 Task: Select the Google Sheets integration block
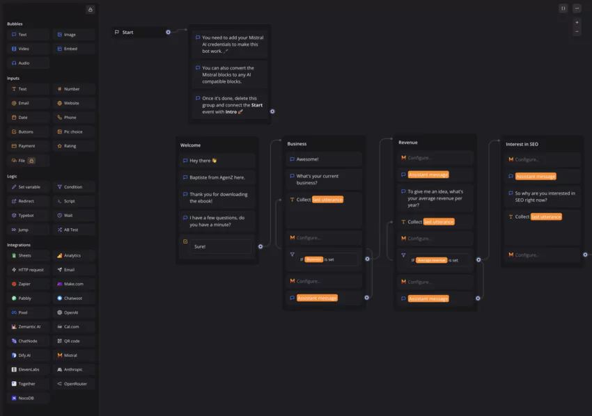click(28, 255)
